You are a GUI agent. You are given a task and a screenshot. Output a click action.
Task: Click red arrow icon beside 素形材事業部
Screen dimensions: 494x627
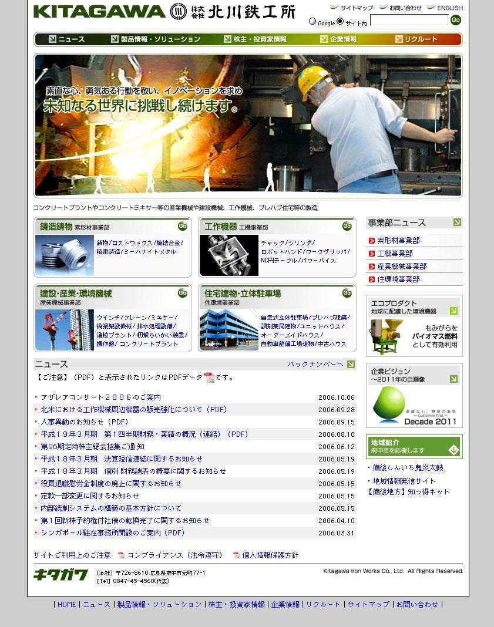(x=372, y=241)
